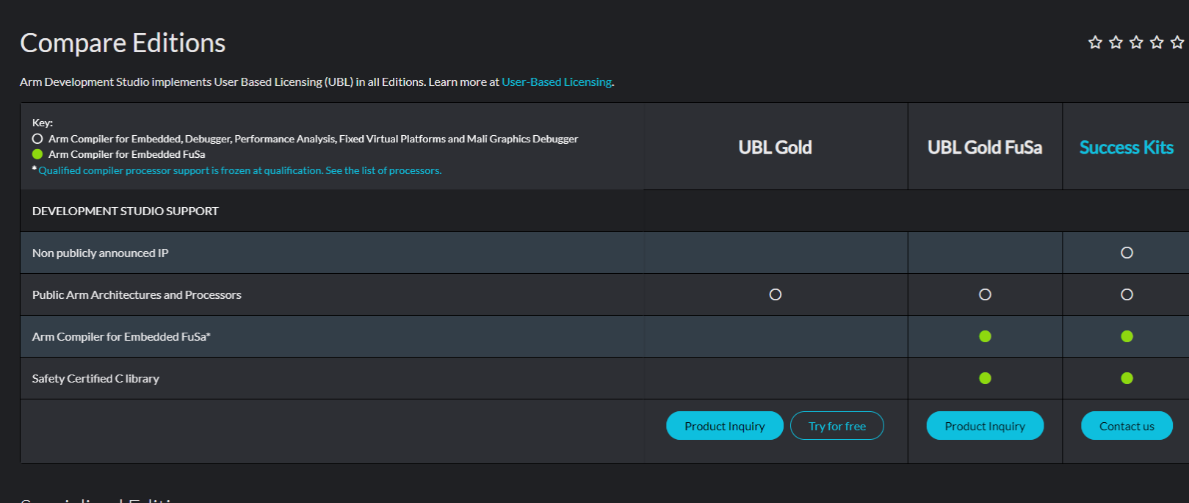The width and height of the screenshot is (1189, 503).
Task: Give the page a three-star rating
Action: click(x=1136, y=43)
